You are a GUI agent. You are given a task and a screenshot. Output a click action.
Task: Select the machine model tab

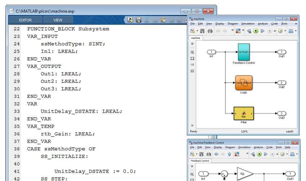click(195, 38)
